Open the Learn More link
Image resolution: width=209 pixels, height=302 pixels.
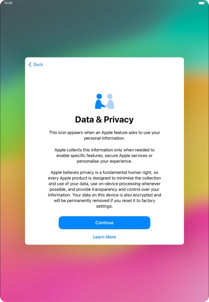(x=104, y=237)
